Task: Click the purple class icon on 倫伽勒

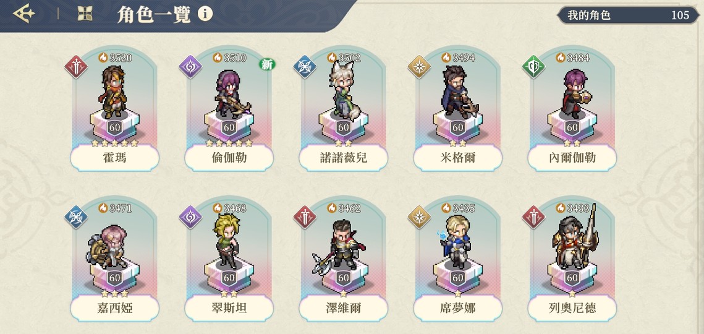Action: pyautogui.click(x=190, y=67)
